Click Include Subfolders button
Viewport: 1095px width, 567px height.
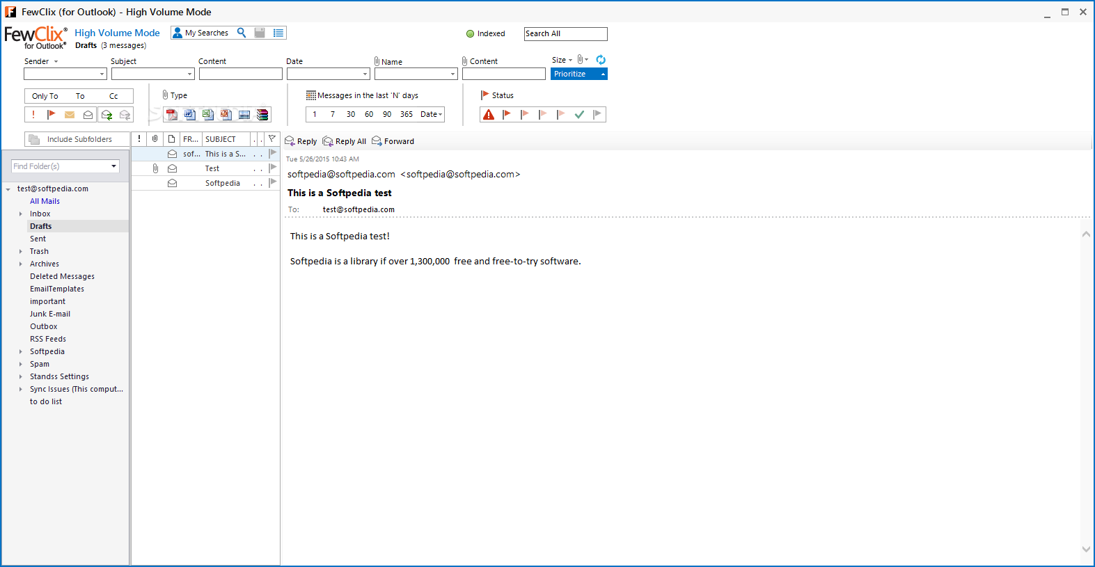click(77, 139)
